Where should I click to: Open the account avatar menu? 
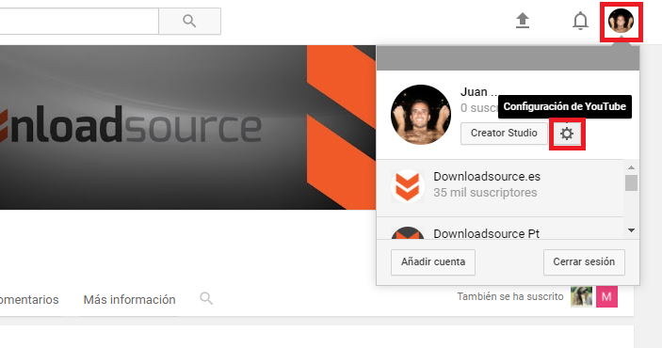pyautogui.click(x=621, y=21)
